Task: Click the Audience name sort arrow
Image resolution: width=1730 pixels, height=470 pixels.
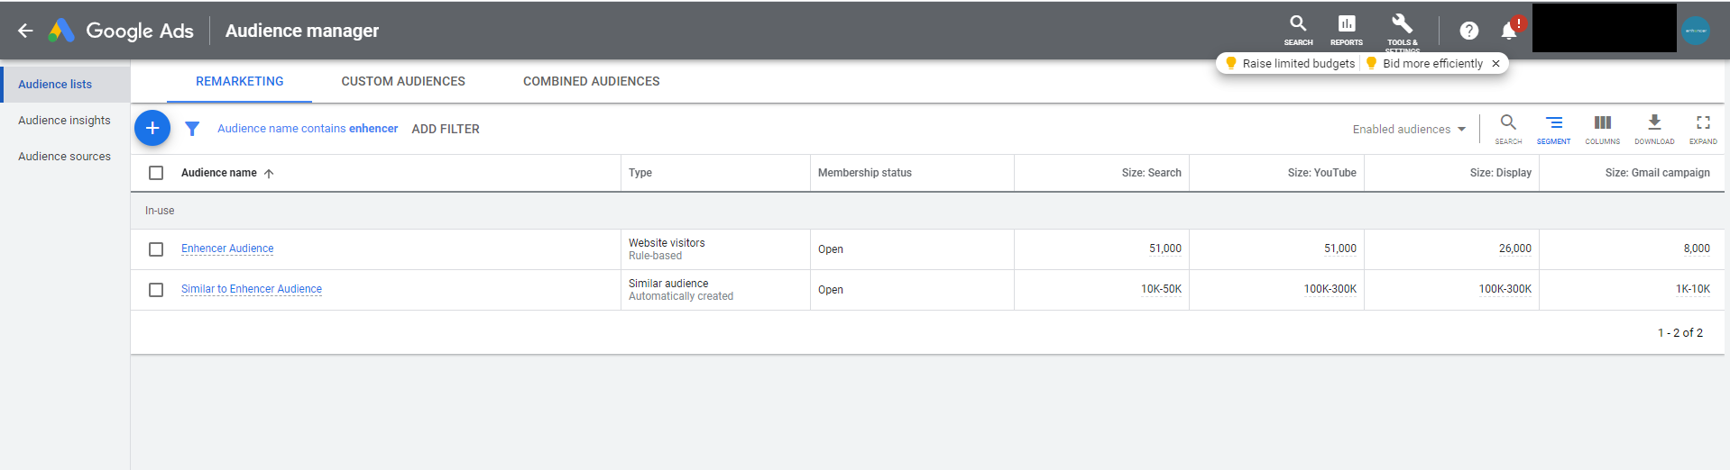Action: tap(269, 173)
